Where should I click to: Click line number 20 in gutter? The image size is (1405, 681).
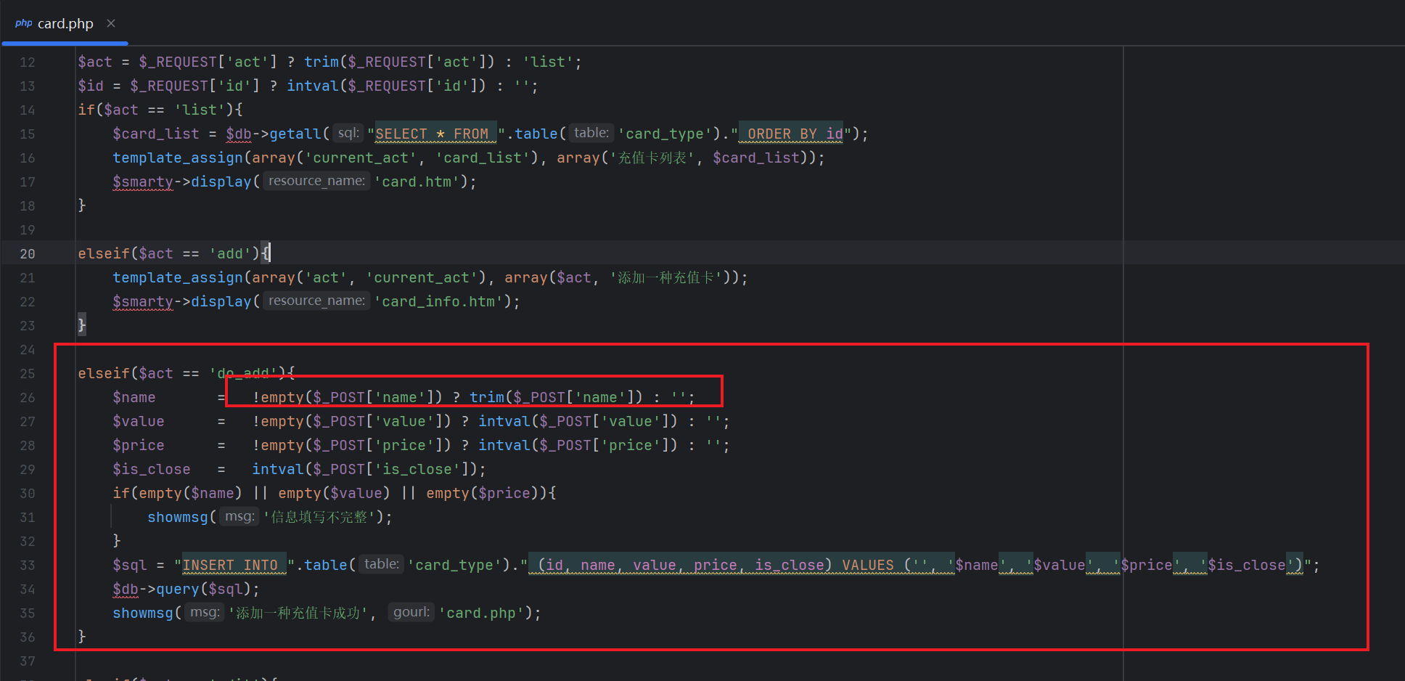28,254
